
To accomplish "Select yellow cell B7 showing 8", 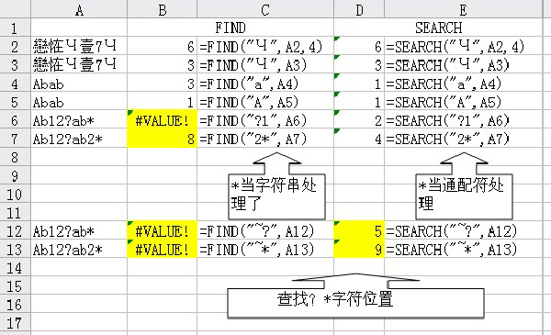I will 162,139.
